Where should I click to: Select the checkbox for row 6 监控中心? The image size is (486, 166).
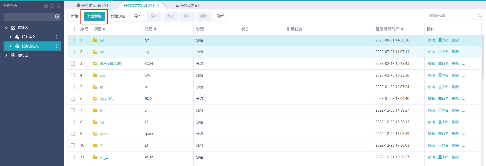[73, 99]
